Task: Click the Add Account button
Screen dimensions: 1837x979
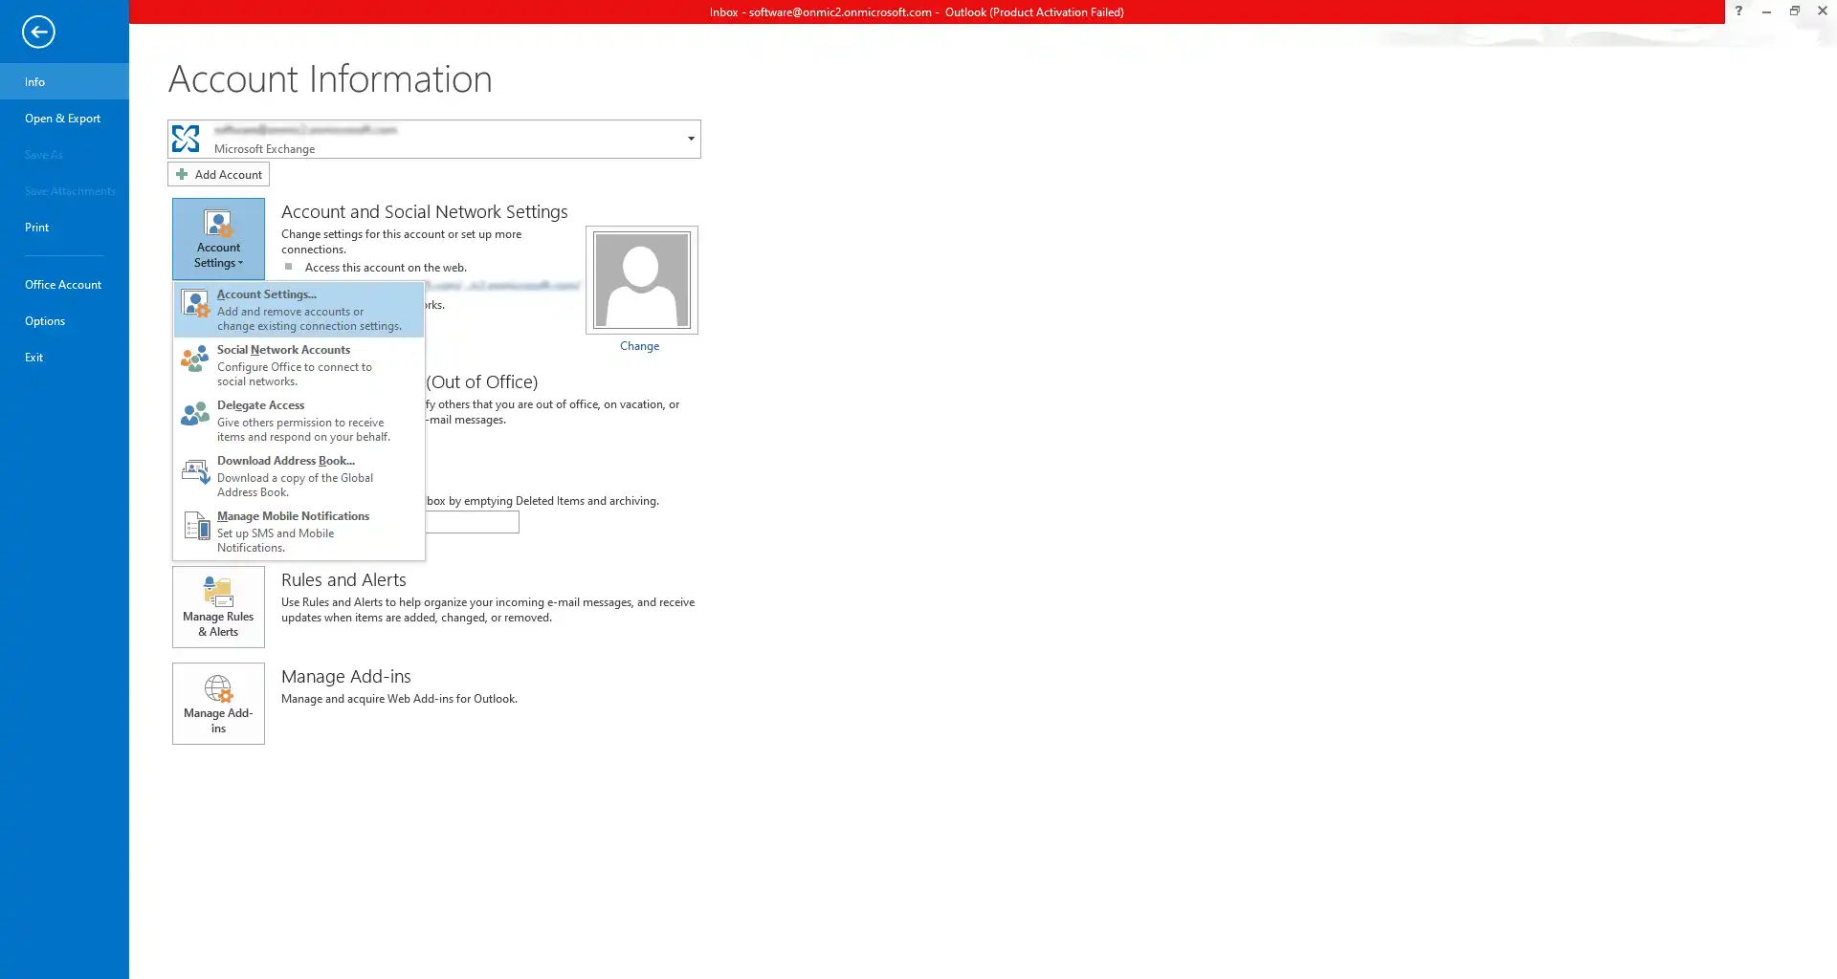Action: pyautogui.click(x=218, y=174)
